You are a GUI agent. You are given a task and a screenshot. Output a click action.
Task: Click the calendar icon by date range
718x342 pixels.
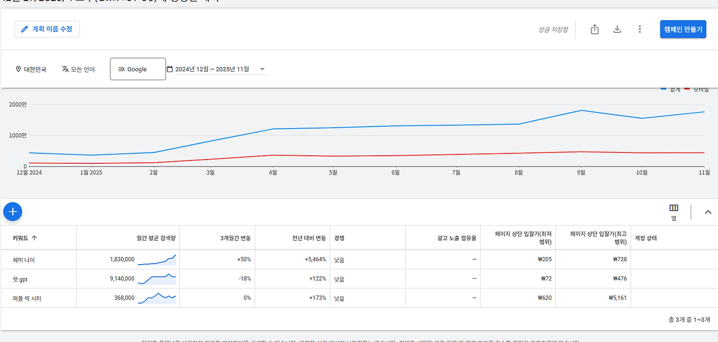(170, 70)
